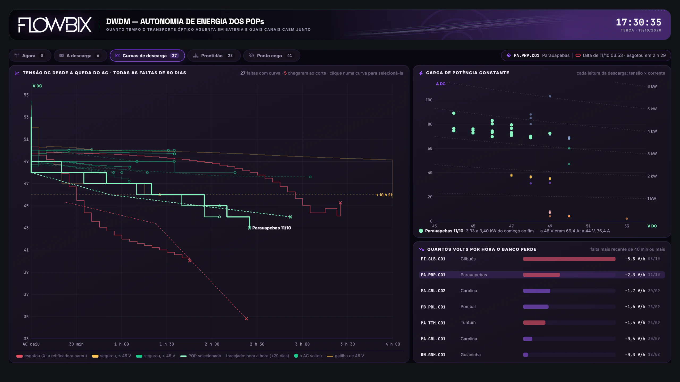The width and height of the screenshot is (680, 382).
Task: Switch to the A descarga tab
Action: point(80,55)
